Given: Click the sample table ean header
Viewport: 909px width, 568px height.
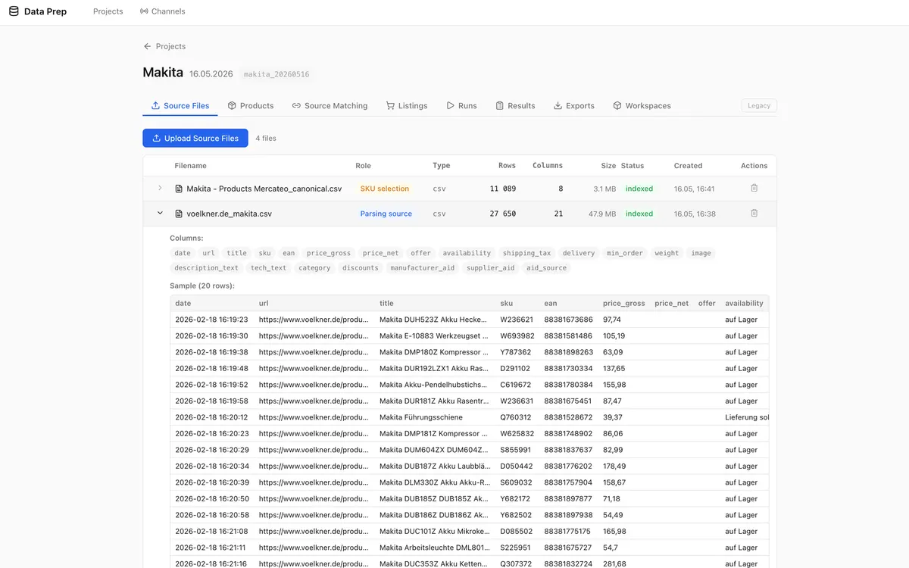Looking at the screenshot, I should (x=550, y=304).
